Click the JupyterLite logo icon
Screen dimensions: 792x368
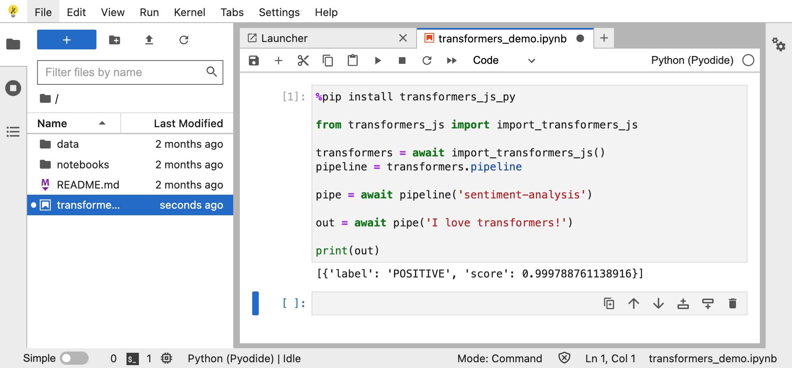coord(13,11)
